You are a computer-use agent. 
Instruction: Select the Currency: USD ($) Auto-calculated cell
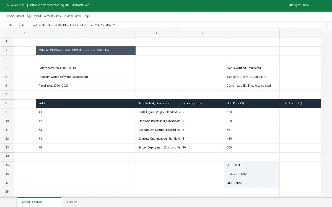coord(252,86)
